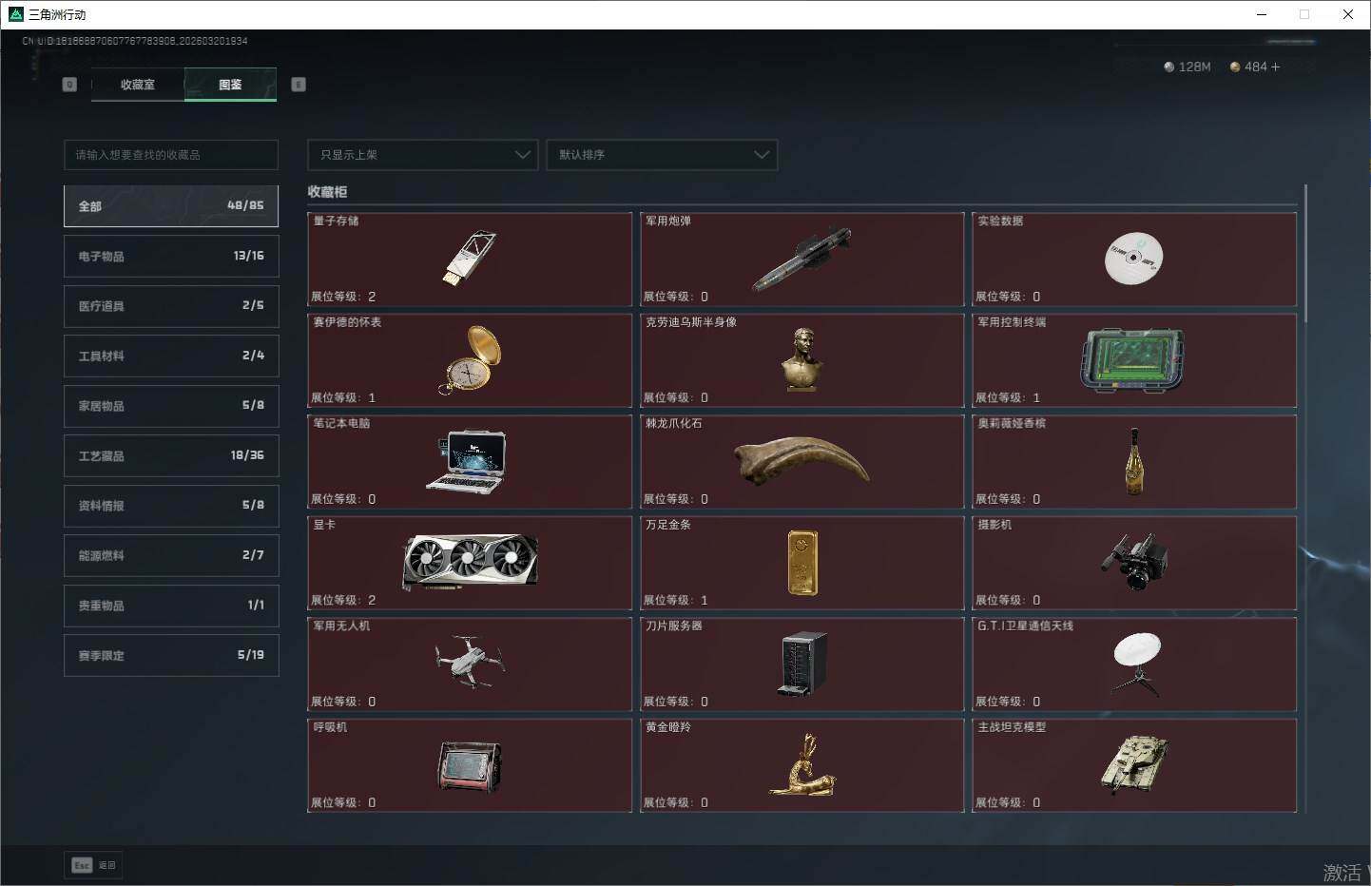Click the 展位等级 text on 军用控制终端 card
1371x886 pixels.
point(1008,397)
